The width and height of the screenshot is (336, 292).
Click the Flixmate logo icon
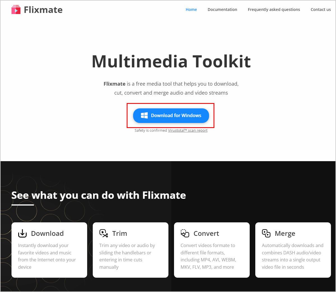coord(16,10)
